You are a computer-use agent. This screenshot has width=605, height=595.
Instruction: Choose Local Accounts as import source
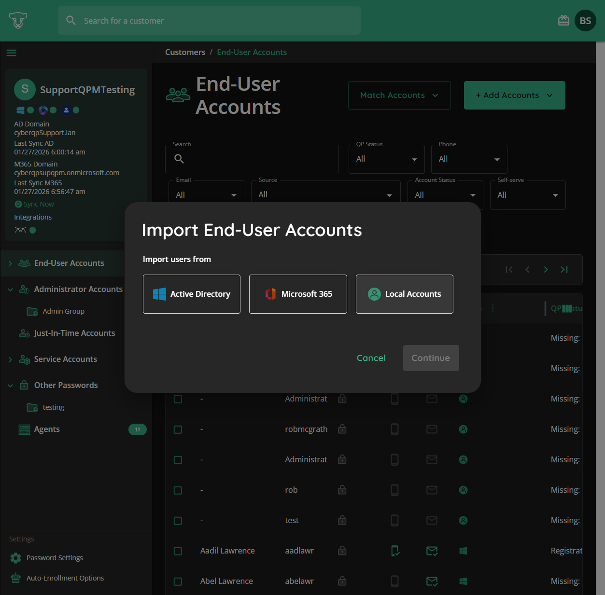click(405, 294)
